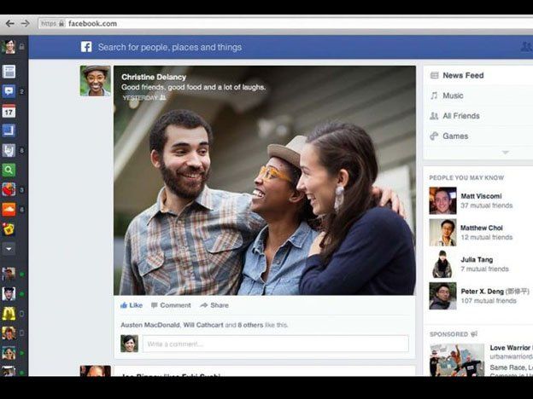Open the Love Warrior sponsored ad title
Viewport: 533px width, 399px height.
point(511,348)
